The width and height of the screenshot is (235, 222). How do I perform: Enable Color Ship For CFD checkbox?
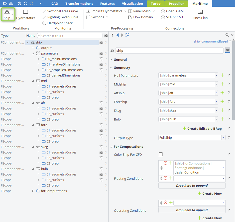[161, 154]
